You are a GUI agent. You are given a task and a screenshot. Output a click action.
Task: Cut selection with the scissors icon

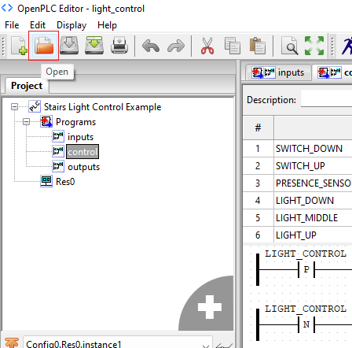[207, 46]
